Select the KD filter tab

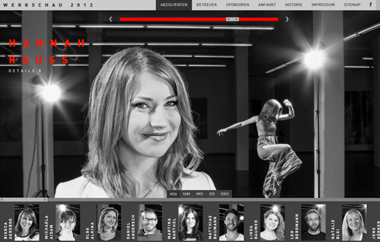(x=212, y=194)
